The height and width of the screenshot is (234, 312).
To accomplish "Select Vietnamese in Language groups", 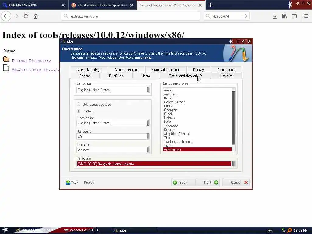I will (x=197, y=150).
